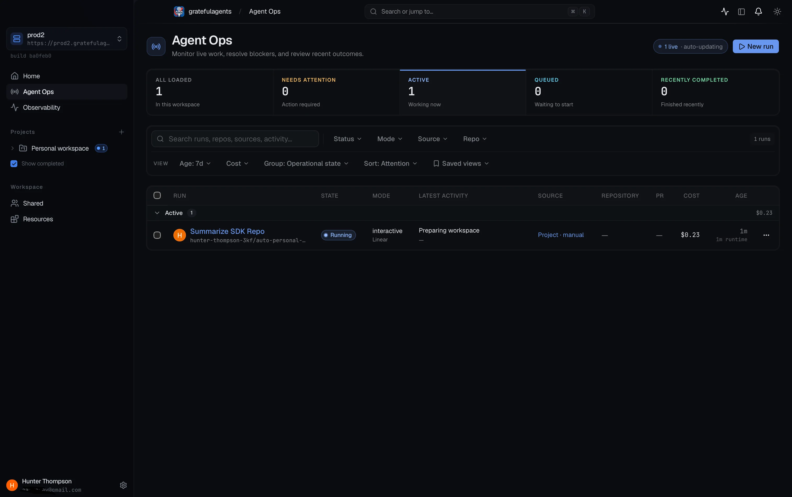Click the search magnifier in runs filter
This screenshot has height=497, width=792.
tap(161, 139)
